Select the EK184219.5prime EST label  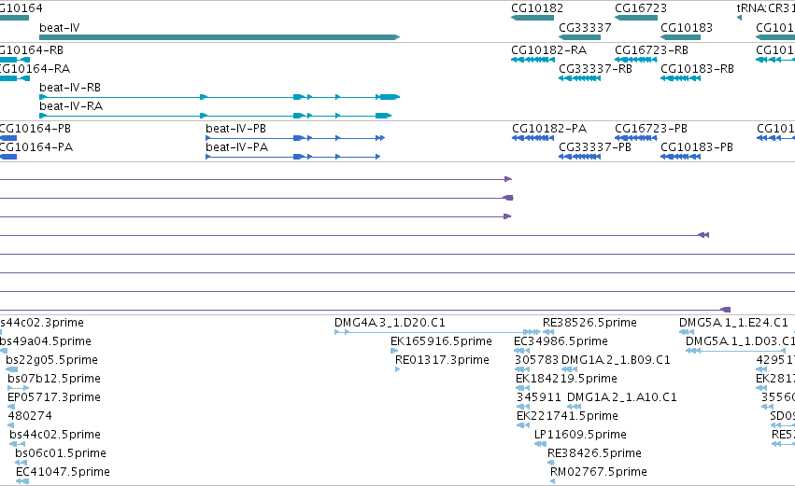click(x=566, y=379)
